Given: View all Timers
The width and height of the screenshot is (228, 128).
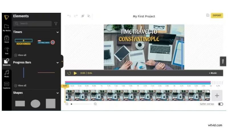Looking at the screenshot, I should tap(20, 55).
